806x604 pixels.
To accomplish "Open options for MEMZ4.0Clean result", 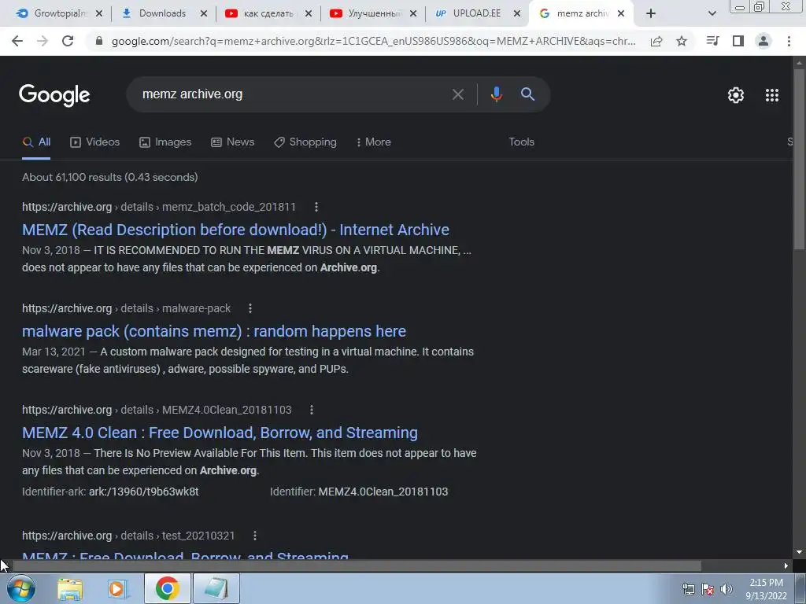I will coord(312,410).
